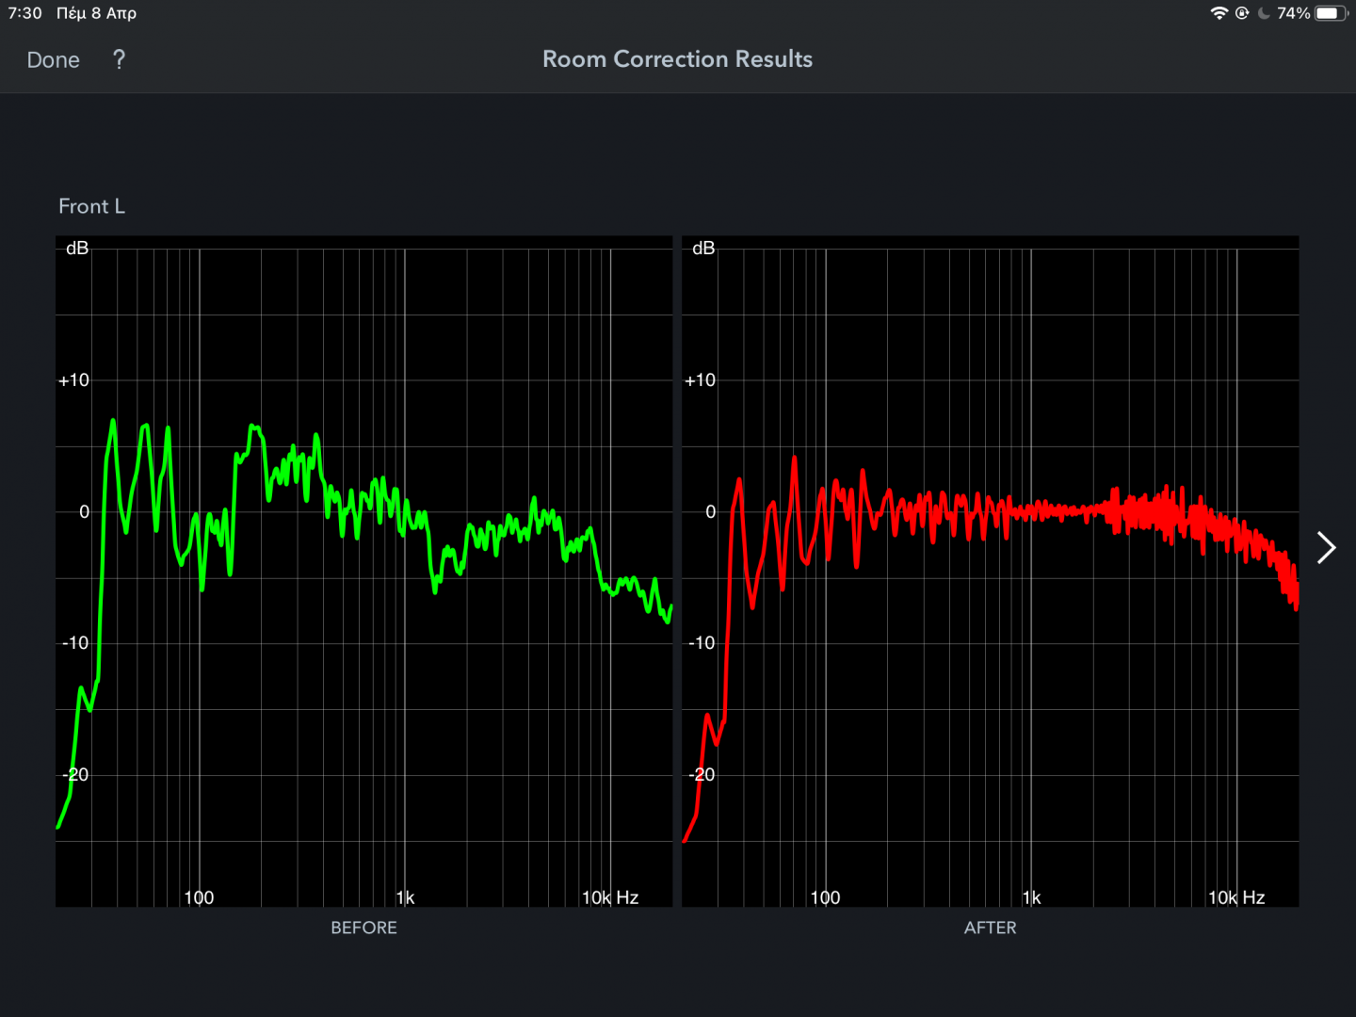Tap the orientation lock status icon
The width and height of the screenshot is (1356, 1017).
tap(1242, 13)
